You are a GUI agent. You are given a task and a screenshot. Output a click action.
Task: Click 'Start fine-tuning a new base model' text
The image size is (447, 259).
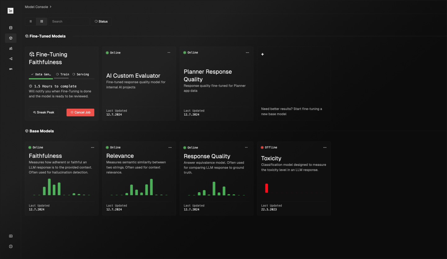pyautogui.click(x=291, y=111)
